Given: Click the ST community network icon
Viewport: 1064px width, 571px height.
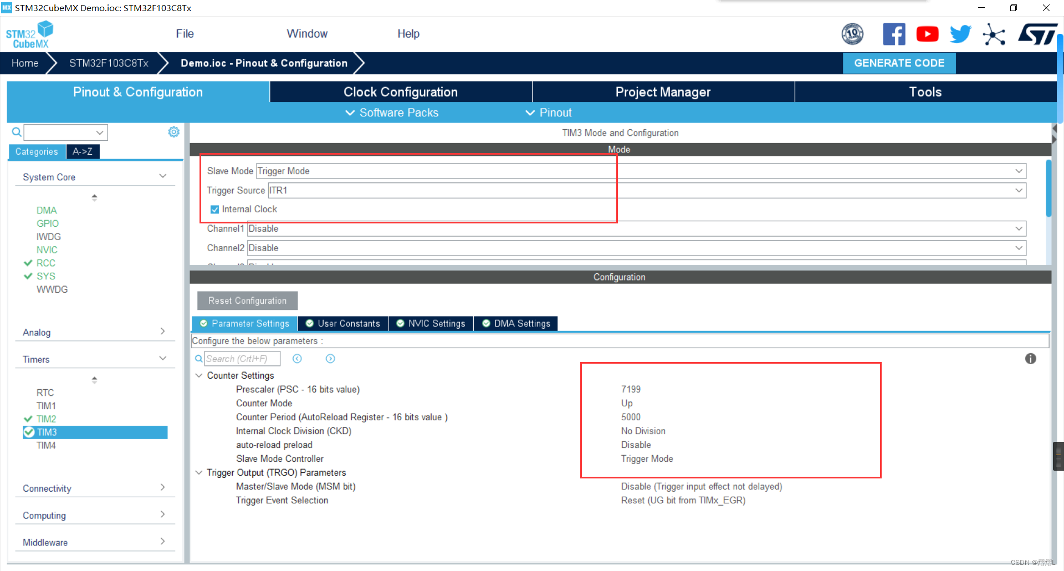Looking at the screenshot, I should click(994, 34).
